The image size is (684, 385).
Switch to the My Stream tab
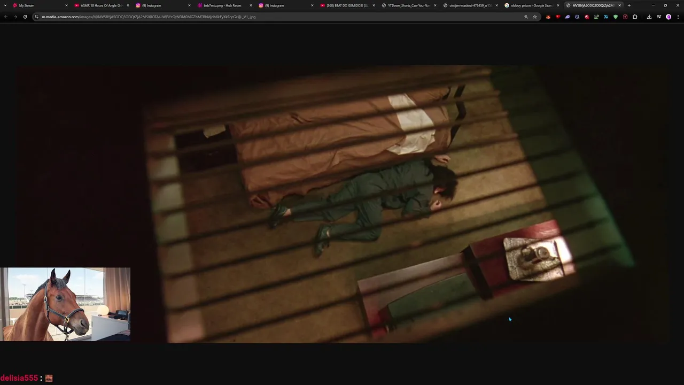tap(40, 5)
